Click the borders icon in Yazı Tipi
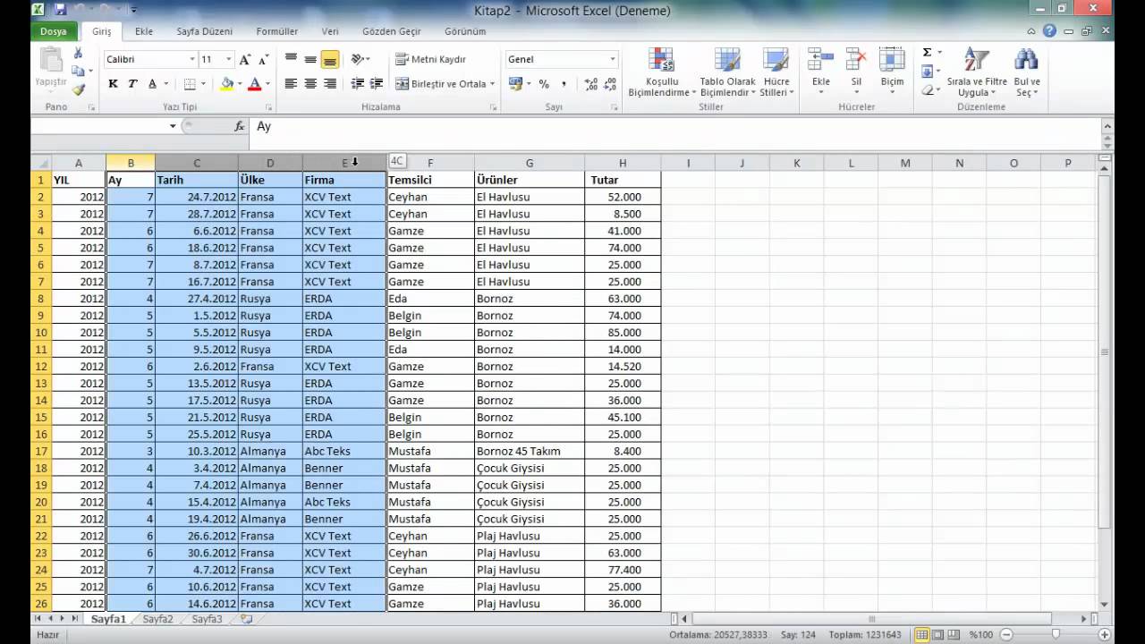Screen dimensions: 1145x644 click(x=190, y=84)
